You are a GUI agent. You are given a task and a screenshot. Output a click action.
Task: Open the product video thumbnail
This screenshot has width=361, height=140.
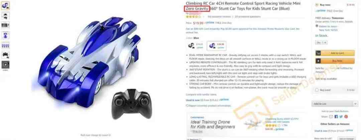[6, 65]
